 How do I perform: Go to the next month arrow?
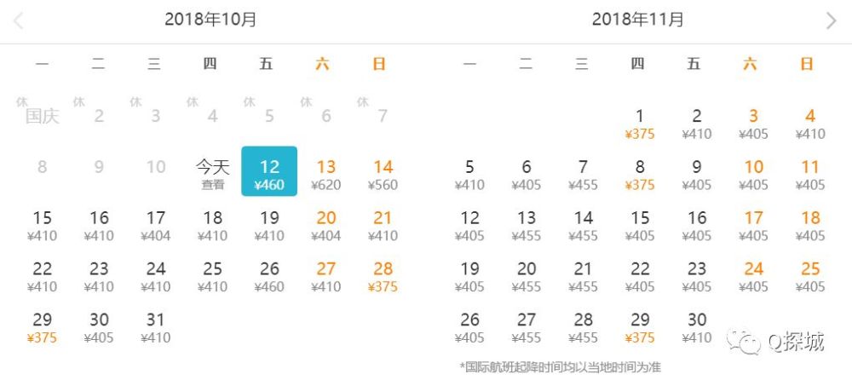[832, 20]
